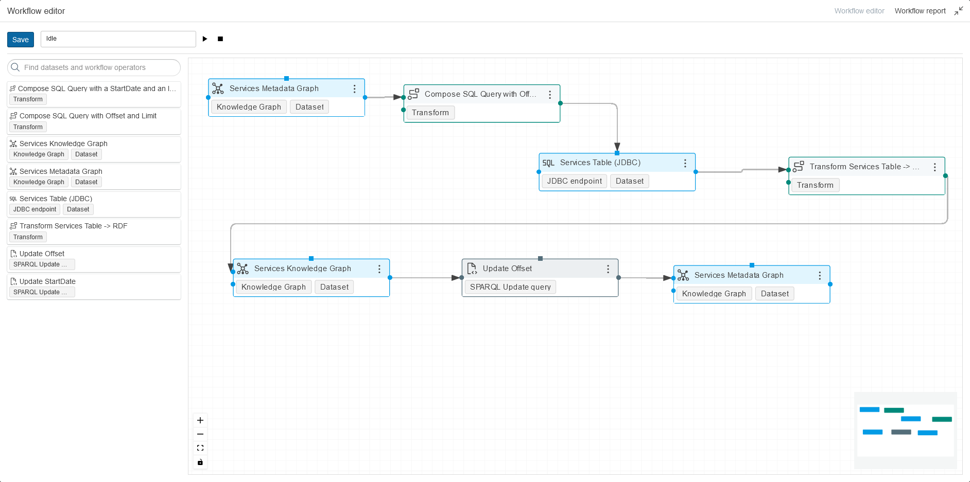Open the options menu of Update Offset node
The image size is (970, 482).
(607, 268)
